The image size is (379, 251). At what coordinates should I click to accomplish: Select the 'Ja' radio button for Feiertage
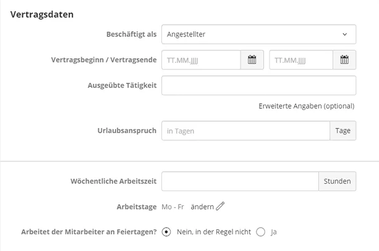[260, 232]
